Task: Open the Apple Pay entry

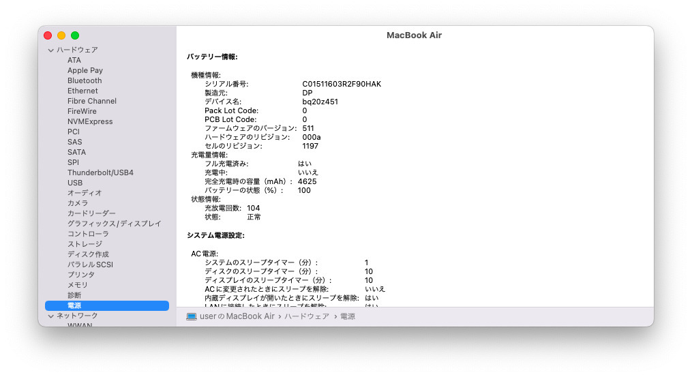Action: [85, 70]
